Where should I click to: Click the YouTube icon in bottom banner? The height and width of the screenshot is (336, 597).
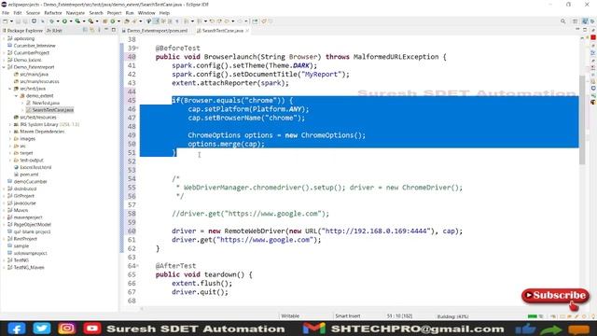(x=91, y=329)
